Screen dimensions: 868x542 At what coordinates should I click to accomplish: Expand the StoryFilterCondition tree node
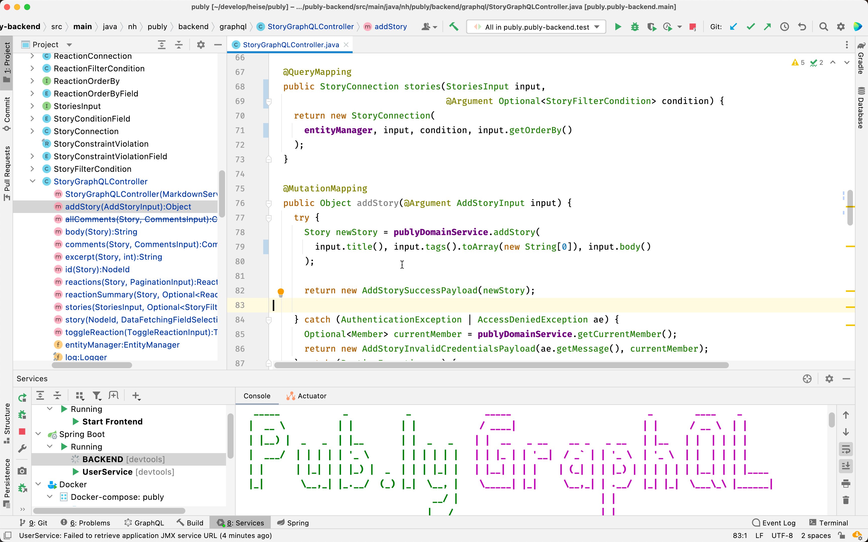pyautogui.click(x=32, y=169)
